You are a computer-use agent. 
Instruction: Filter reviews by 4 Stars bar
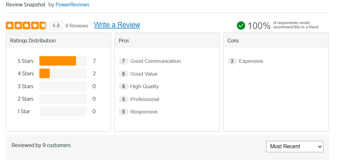click(x=63, y=74)
